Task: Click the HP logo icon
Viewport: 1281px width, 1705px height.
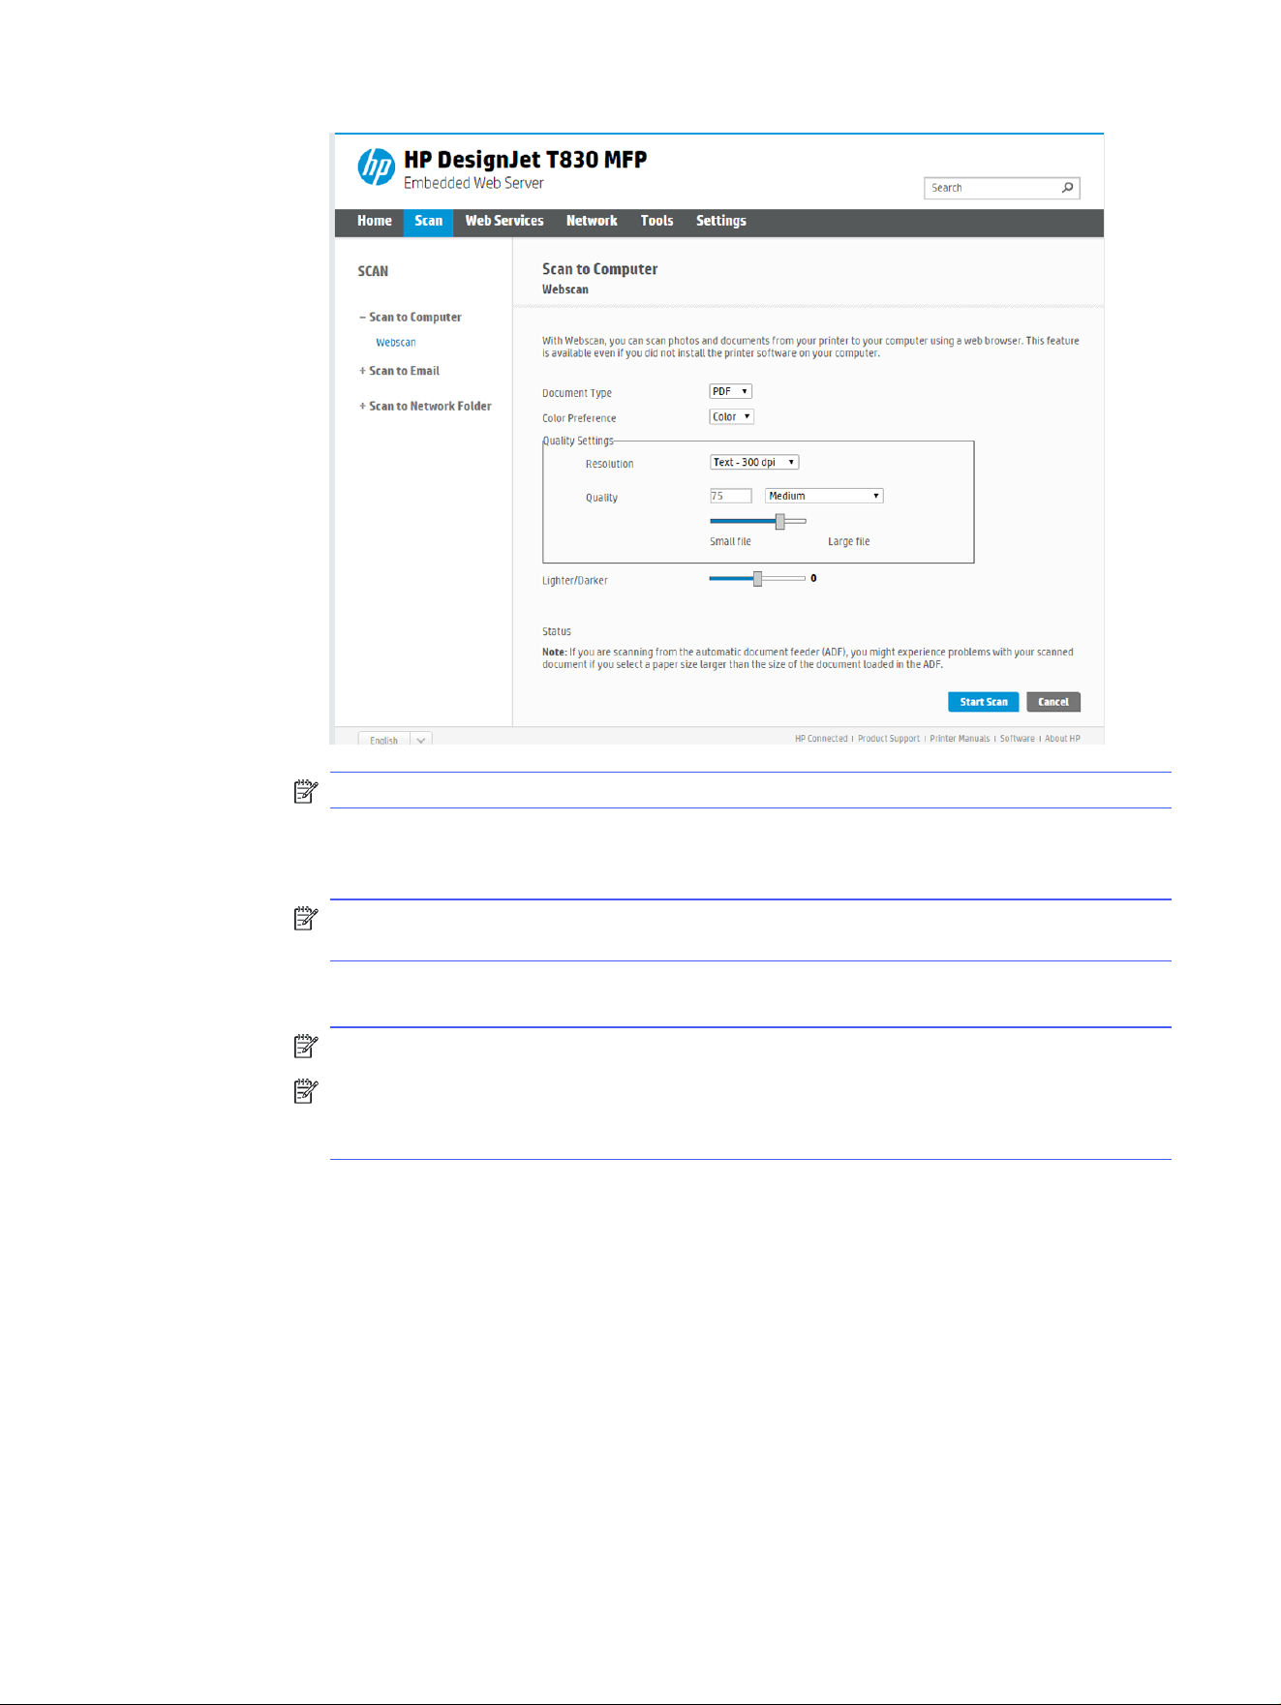Action: point(376,167)
